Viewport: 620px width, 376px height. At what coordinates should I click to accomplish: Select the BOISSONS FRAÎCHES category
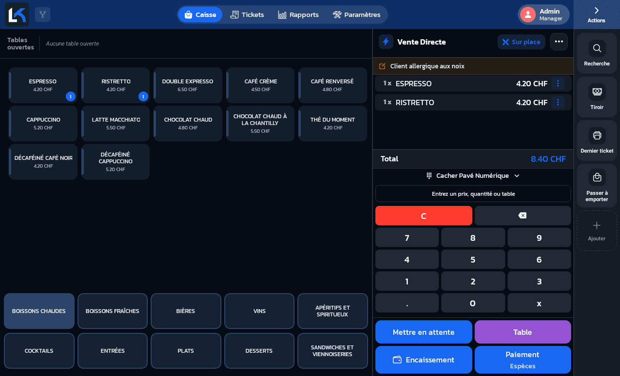click(112, 311)
